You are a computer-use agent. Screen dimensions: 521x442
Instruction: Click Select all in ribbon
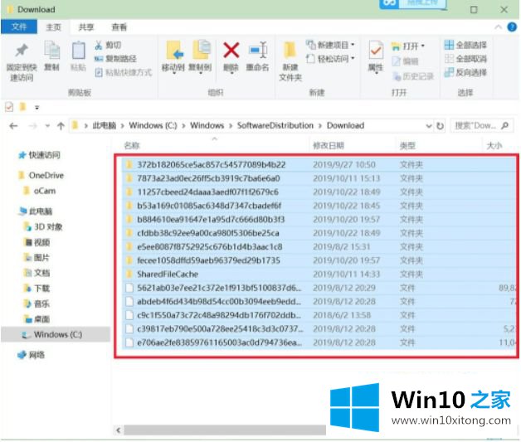[x=465, y=45]
